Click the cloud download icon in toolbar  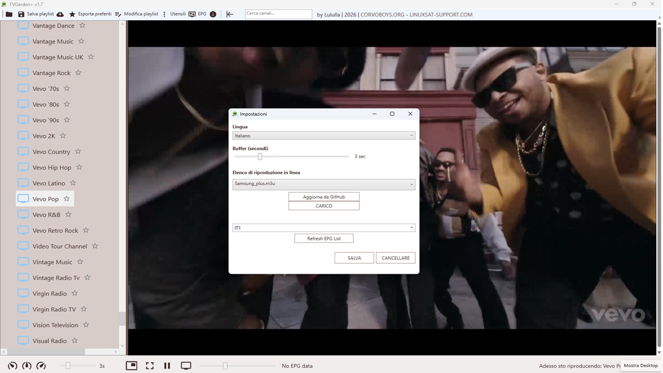[x=60, y=15]
